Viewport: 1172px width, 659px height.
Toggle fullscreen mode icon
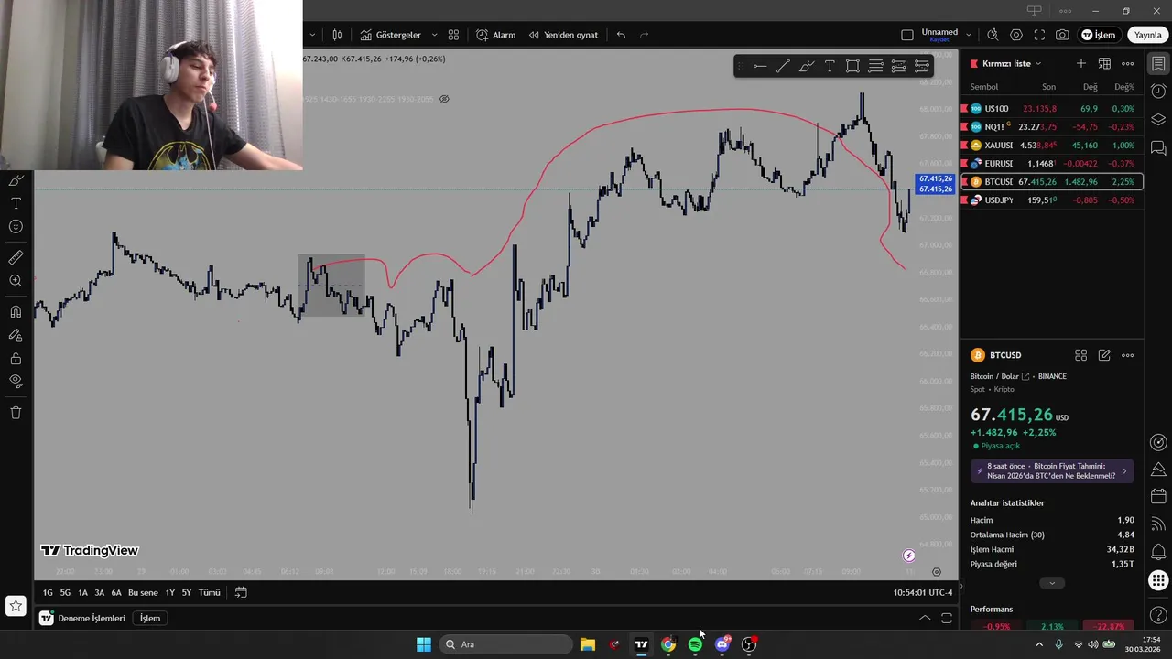tap(1039, 35)
